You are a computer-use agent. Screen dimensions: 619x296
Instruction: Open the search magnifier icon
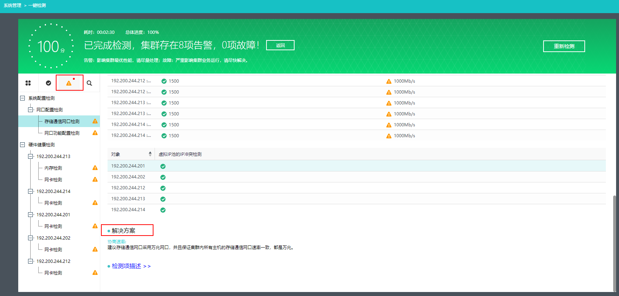coord(89,83)
